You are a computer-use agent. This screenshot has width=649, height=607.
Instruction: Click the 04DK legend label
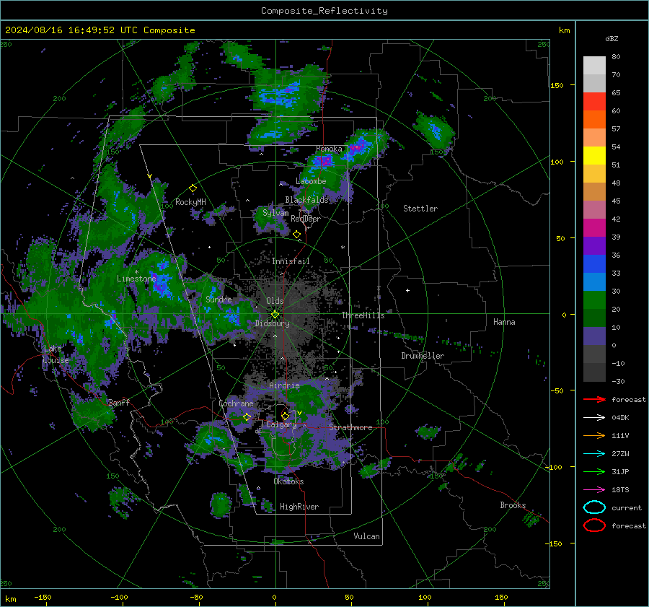click(620, 418)
